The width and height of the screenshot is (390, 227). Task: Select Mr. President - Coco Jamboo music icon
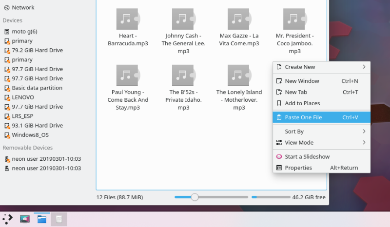(295, 19)
